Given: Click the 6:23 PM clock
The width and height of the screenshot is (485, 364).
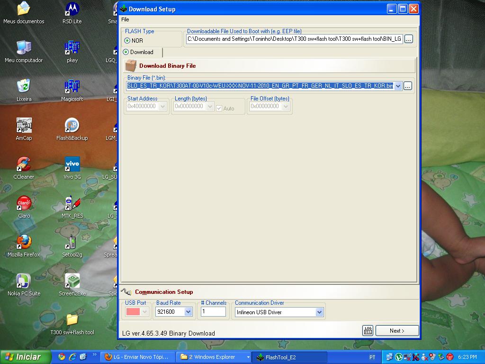Looking at the screenshot, I should pos(467,357).
